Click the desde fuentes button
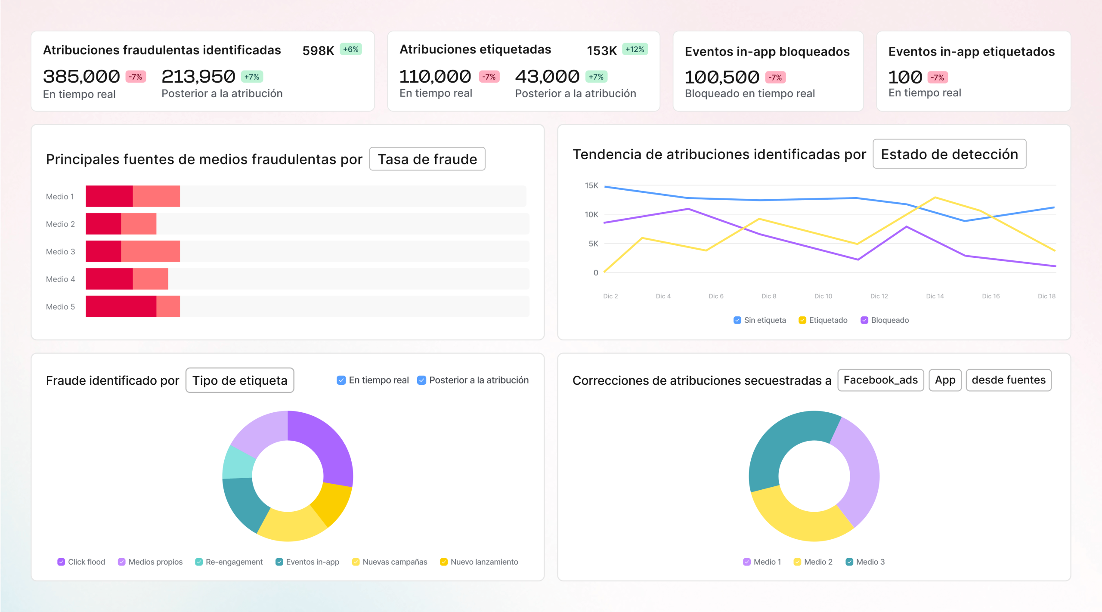1102x612 pixels. coord(1009,380)
